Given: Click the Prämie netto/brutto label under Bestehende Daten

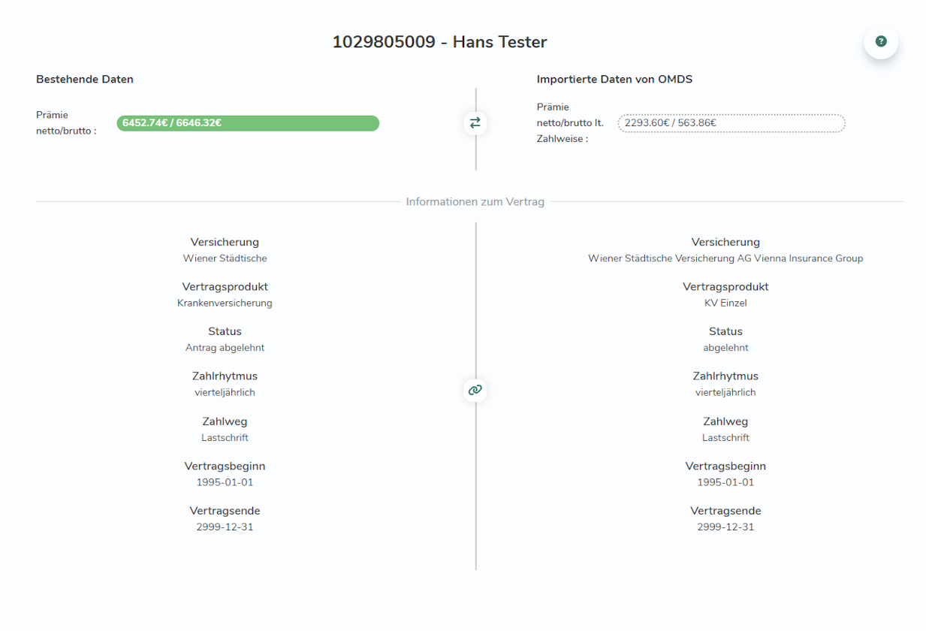Looking at the screenshot, I should [66, 123].
